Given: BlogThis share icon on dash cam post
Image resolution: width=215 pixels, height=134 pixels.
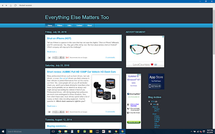Looking at the screenshot, I should point(56,112).
